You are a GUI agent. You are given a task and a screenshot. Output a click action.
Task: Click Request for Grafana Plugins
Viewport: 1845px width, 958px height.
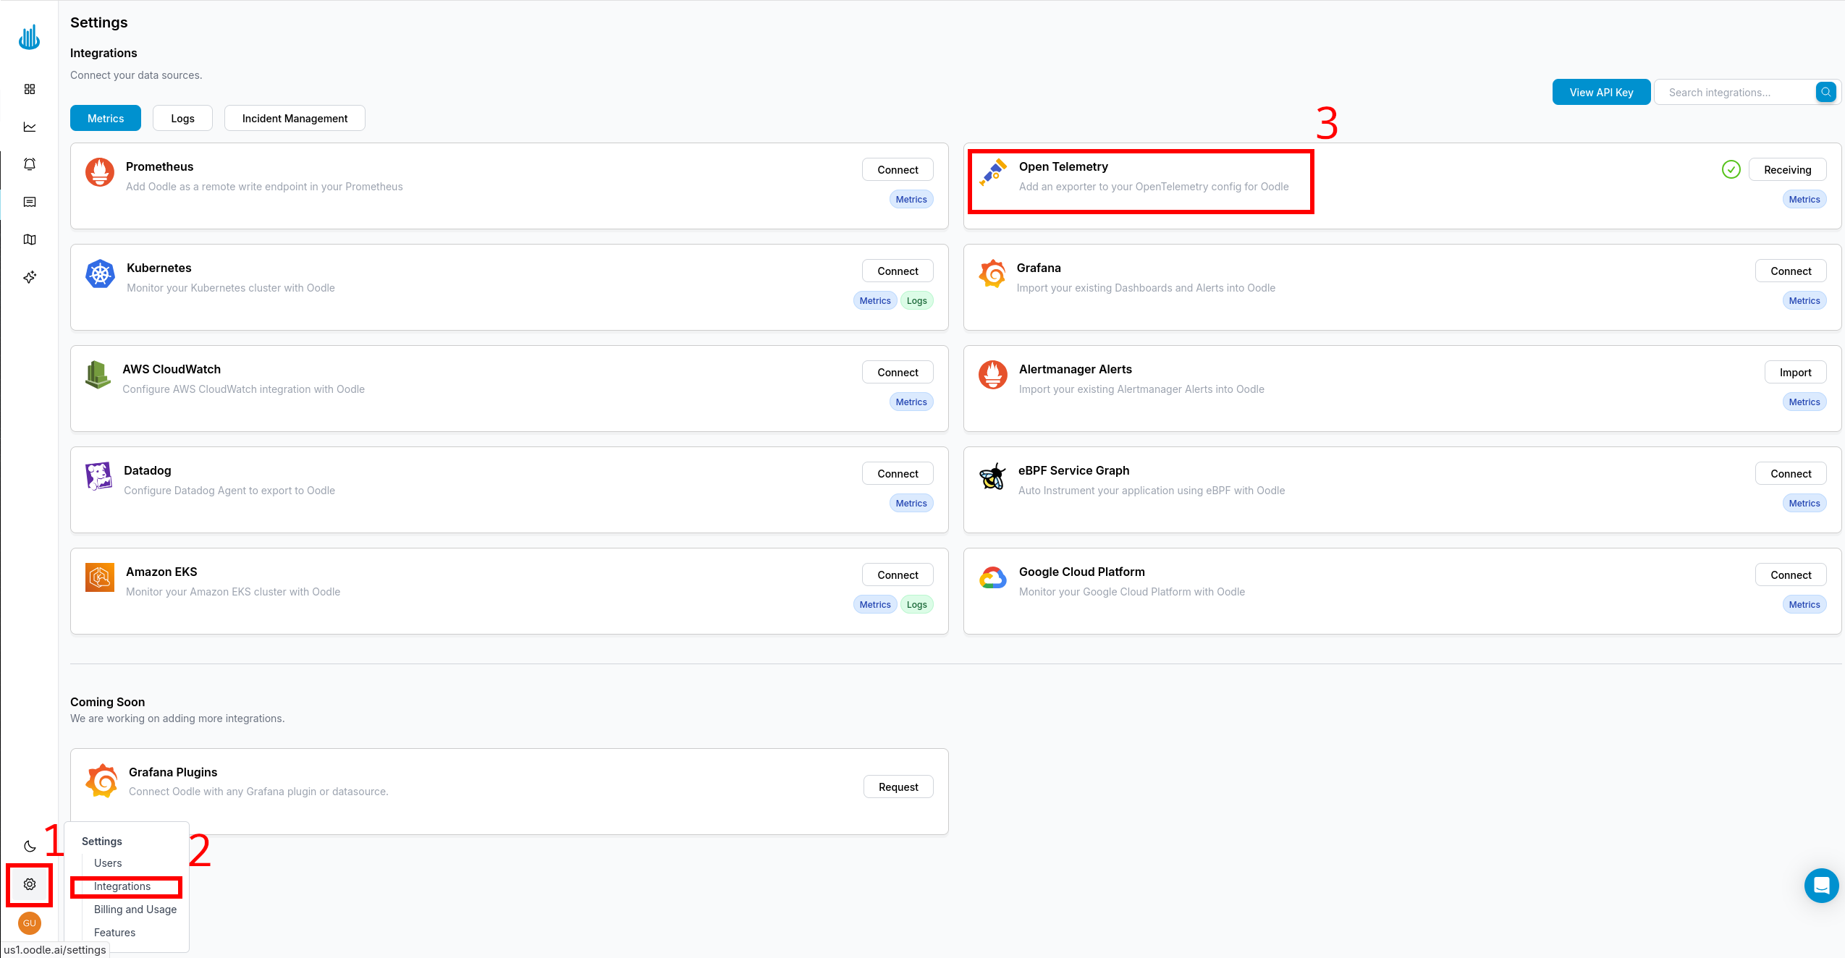click(898, 787)
